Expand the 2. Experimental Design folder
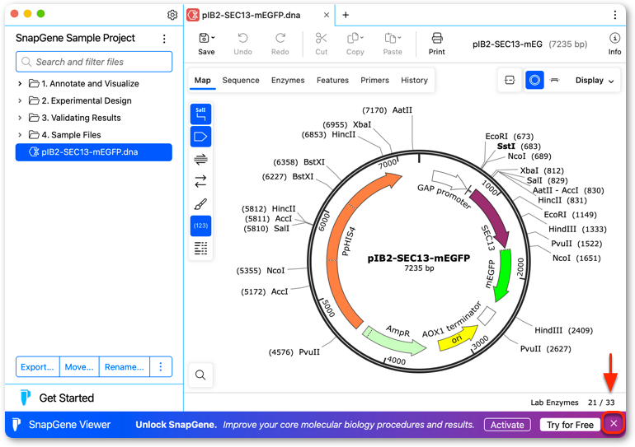This screenshot has height=447, width=635. 20,100
